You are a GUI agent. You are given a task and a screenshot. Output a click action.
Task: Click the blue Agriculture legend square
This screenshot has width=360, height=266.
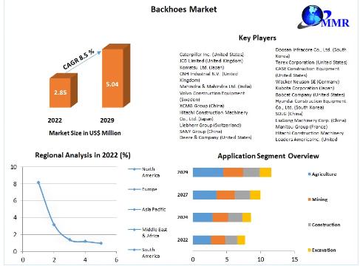310,174
